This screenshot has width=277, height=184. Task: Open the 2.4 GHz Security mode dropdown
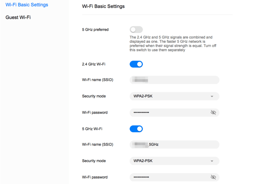(x=174, y=96)
